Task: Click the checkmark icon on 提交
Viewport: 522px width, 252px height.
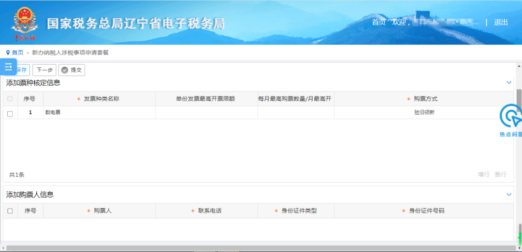Action: 65,70
